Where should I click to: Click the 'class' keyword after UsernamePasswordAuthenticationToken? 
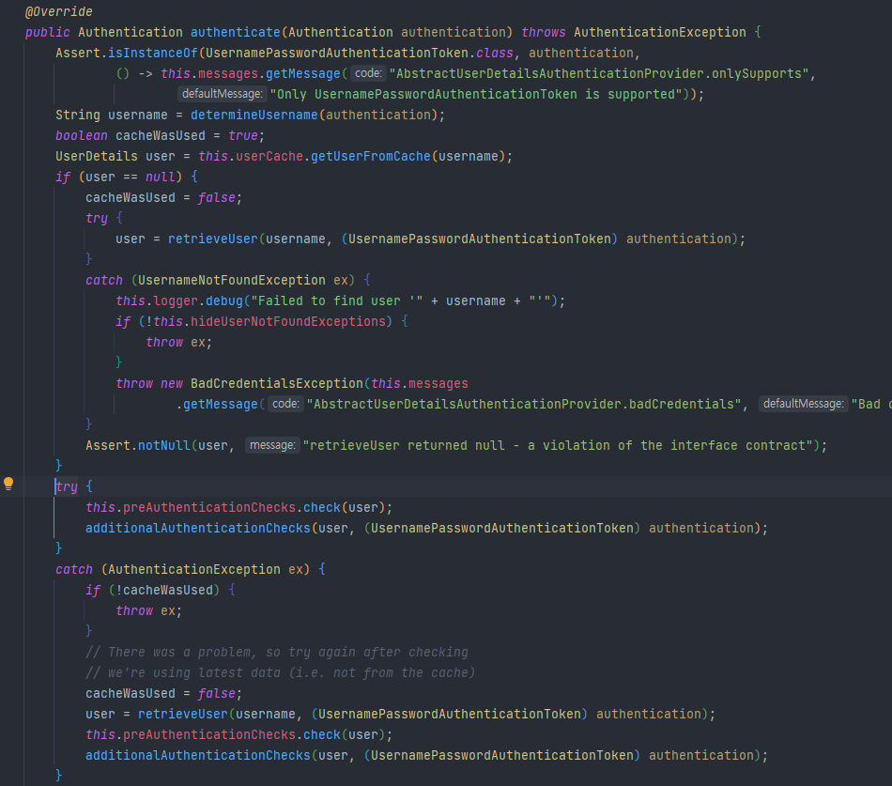[494, 53]
